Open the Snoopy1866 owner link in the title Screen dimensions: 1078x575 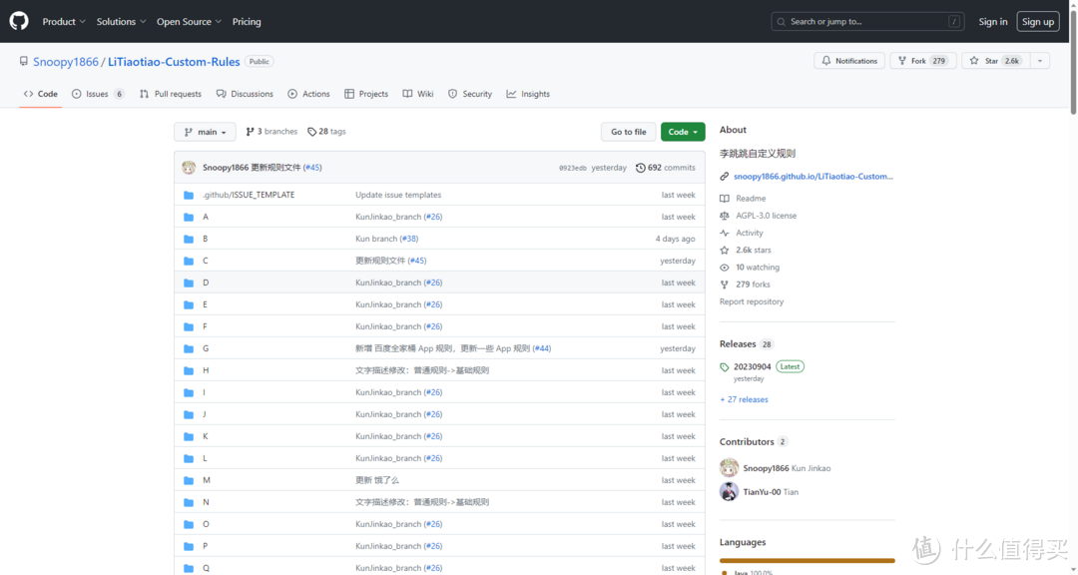tap(66, 61)
